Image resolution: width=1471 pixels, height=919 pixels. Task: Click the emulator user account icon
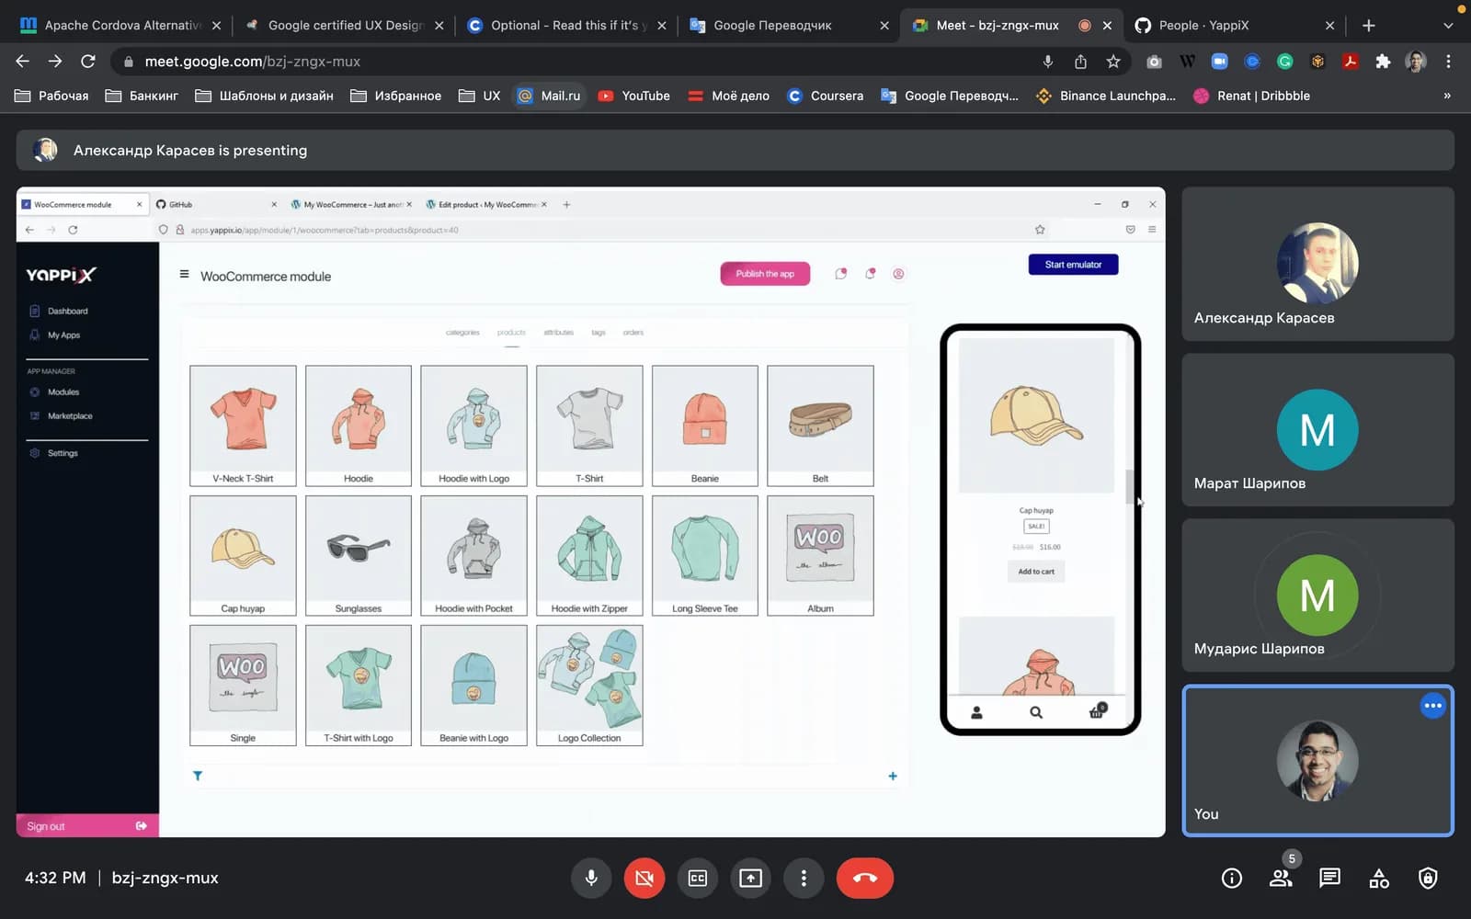click(x=977, y=712)
